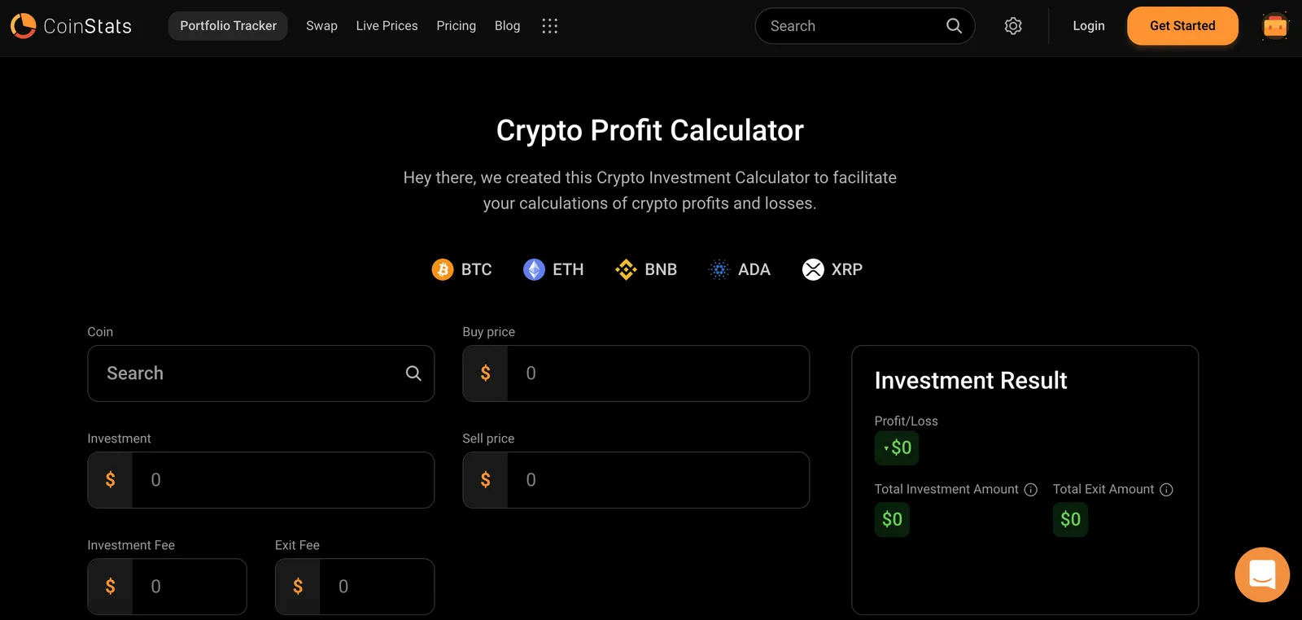Click the settings gear icon
This screenshot has height=620, width=1302.
coord(1013,26)
